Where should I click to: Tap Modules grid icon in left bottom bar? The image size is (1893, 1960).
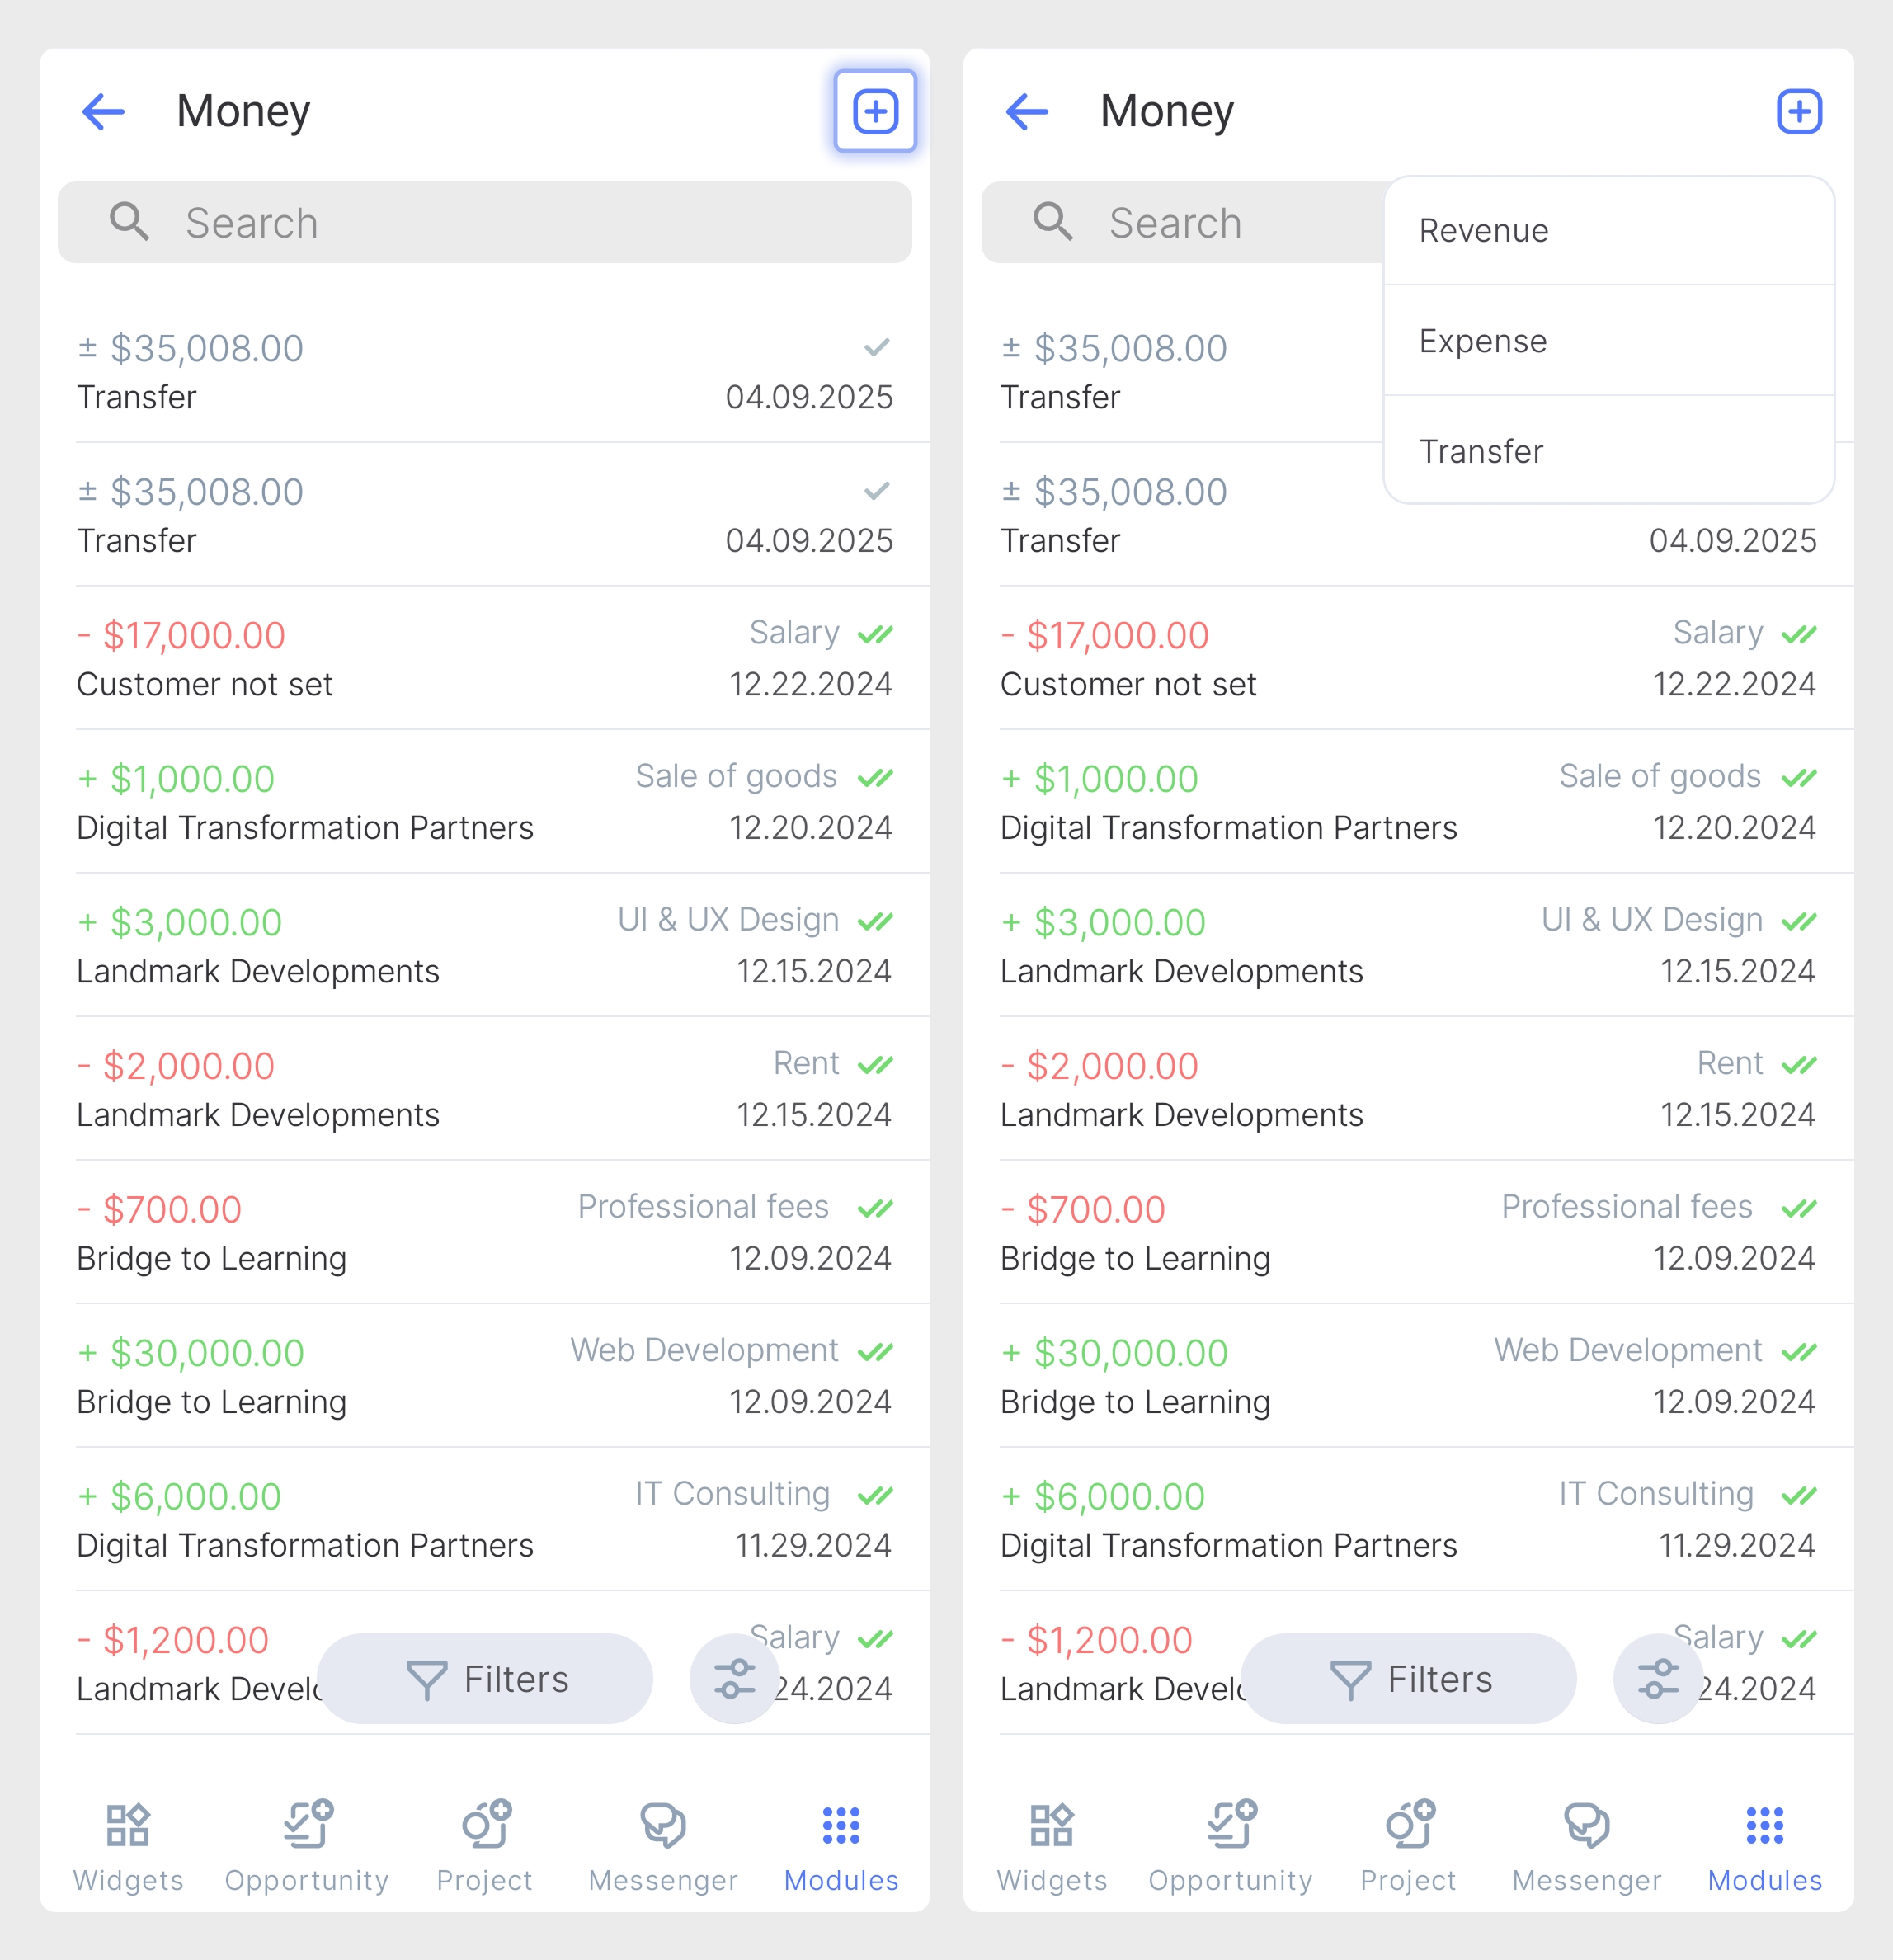[x=841, y=1825]
